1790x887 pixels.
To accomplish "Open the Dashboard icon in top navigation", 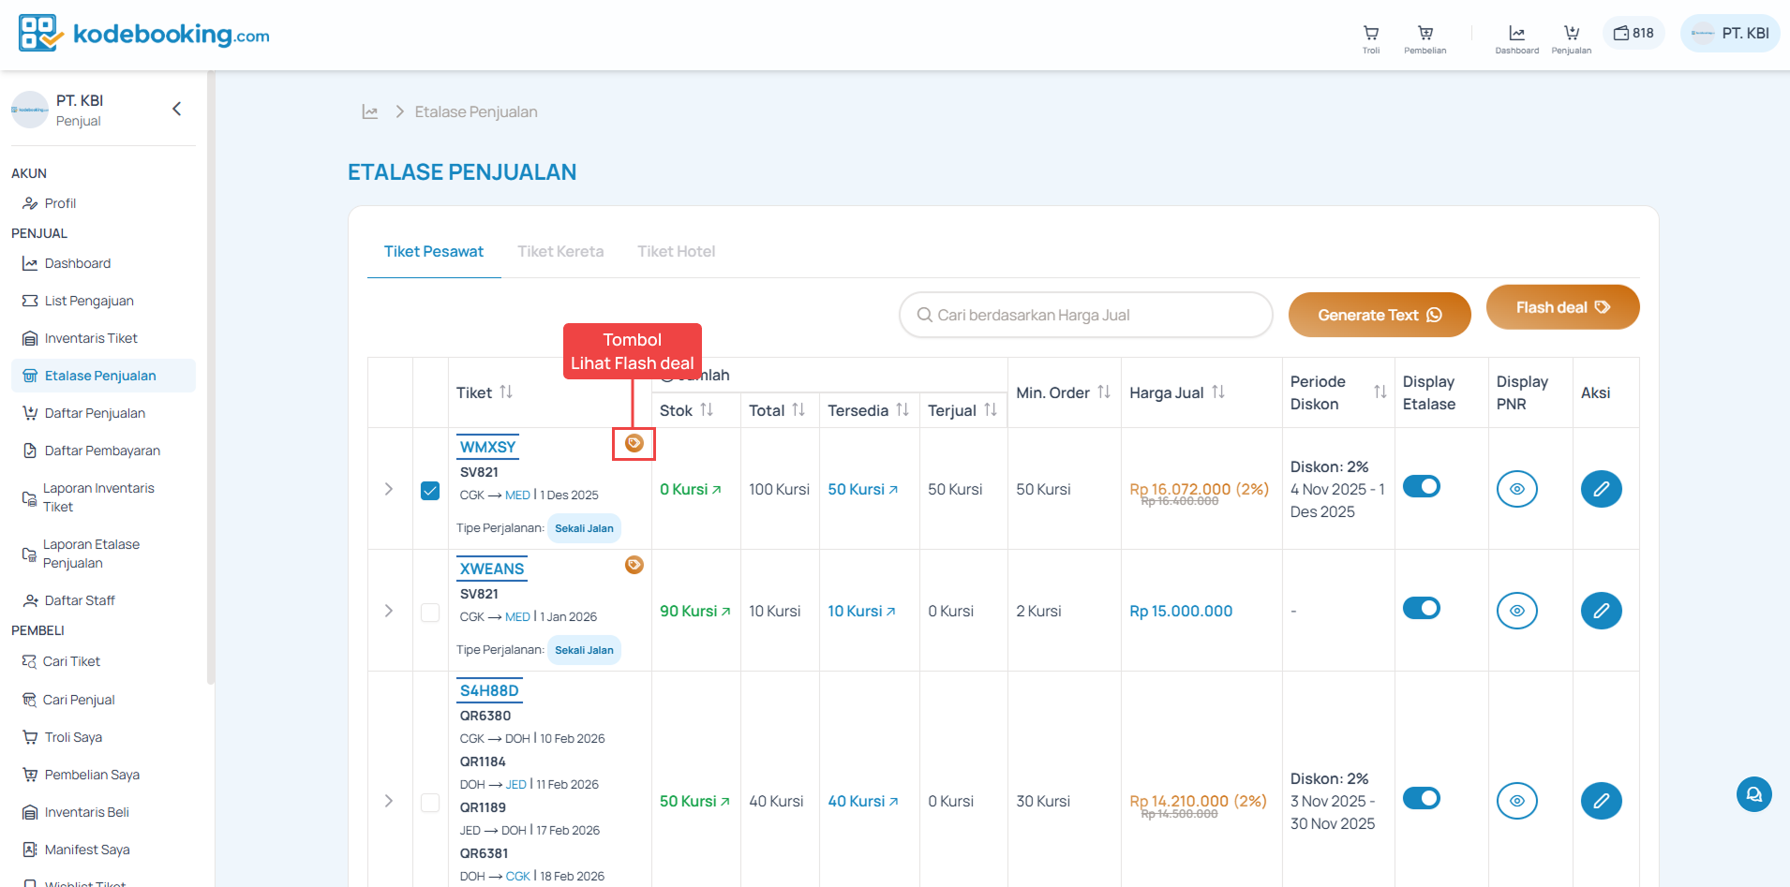I will click(x=1516, y=35).
